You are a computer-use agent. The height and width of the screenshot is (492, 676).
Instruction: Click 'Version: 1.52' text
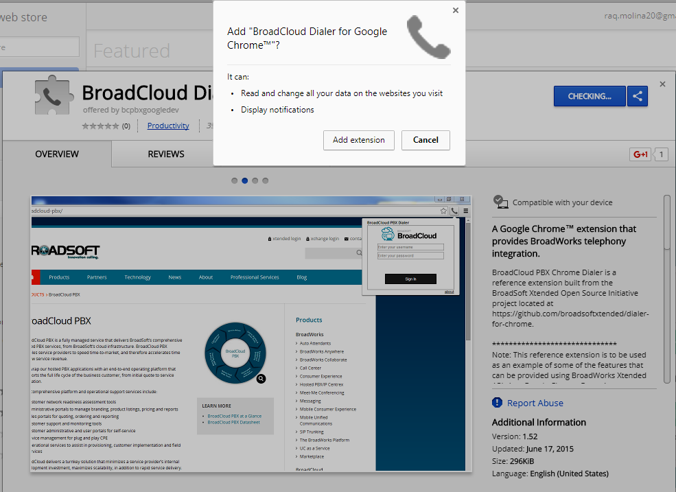click(x=515, y=436)
